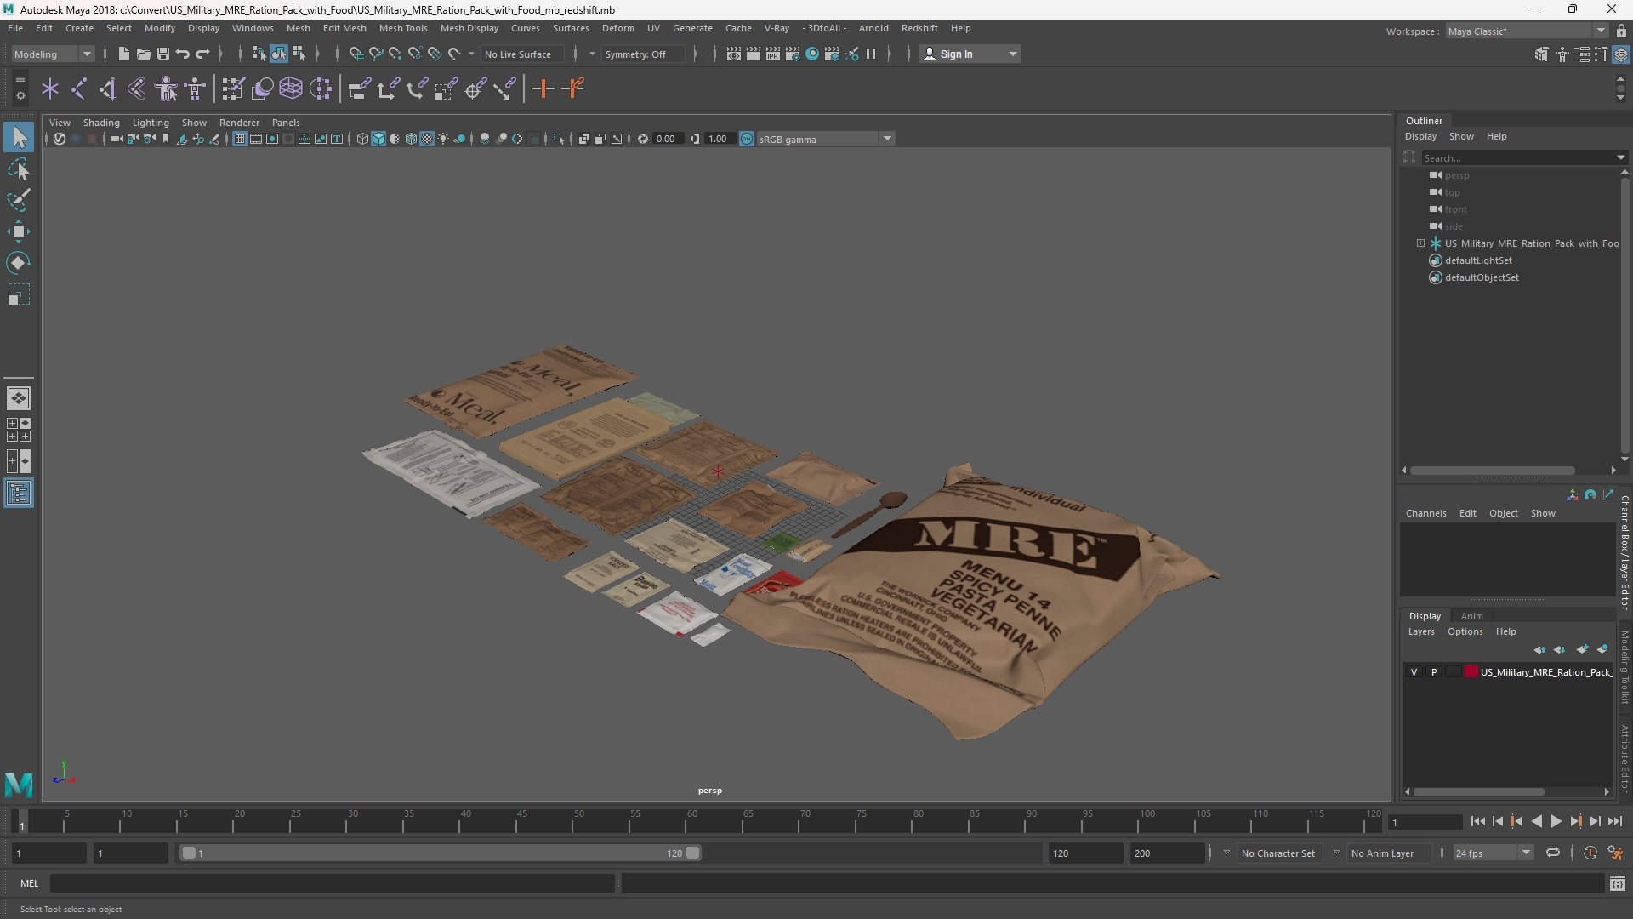
Task: Click the Outliner search field
Action: pyautogui.click(x=1520, y=158)
